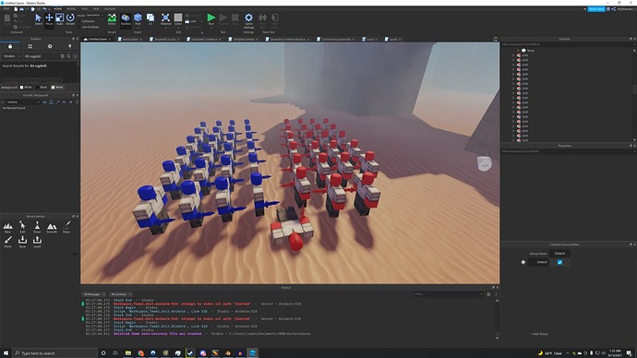Select Terrain Editor Grow tool
This screenshot has height=358, width=637.
pyautogui.click(x=37, y=227)
